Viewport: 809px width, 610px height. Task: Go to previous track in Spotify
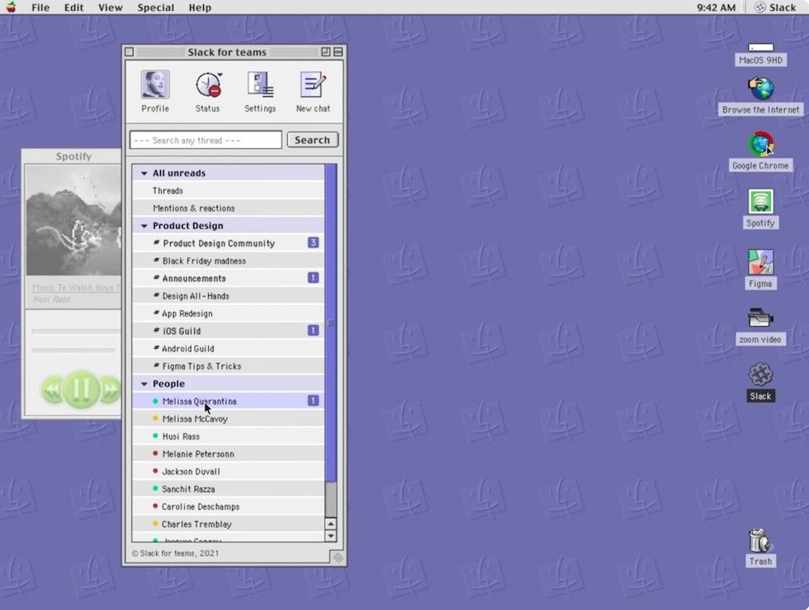[x=53, y=390]
